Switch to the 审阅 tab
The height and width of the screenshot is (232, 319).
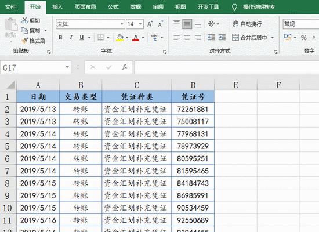[158, 7]
